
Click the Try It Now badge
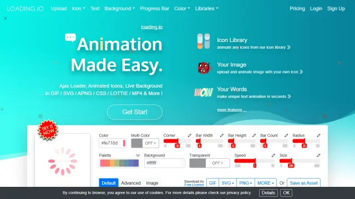48,129
